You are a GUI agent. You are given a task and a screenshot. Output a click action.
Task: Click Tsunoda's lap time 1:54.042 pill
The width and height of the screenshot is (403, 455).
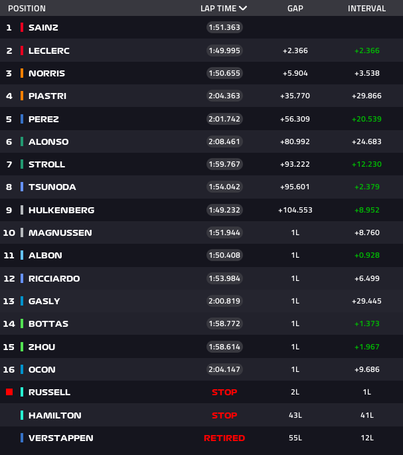(224, 187)
